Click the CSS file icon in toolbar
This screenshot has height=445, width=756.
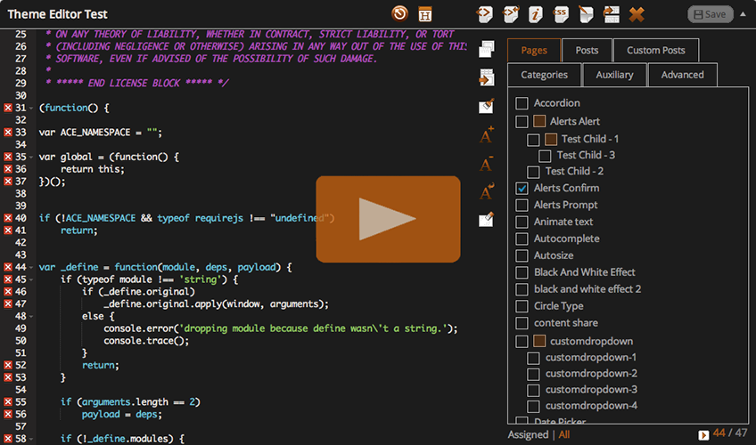560,13
